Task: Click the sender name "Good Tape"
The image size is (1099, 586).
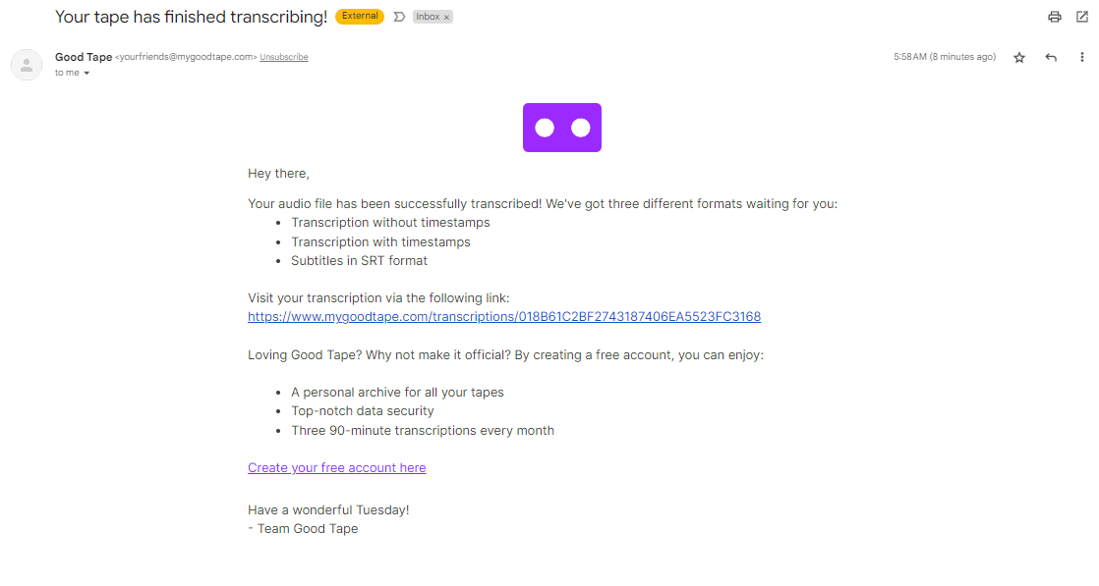Action: click(x=84, y=57)
